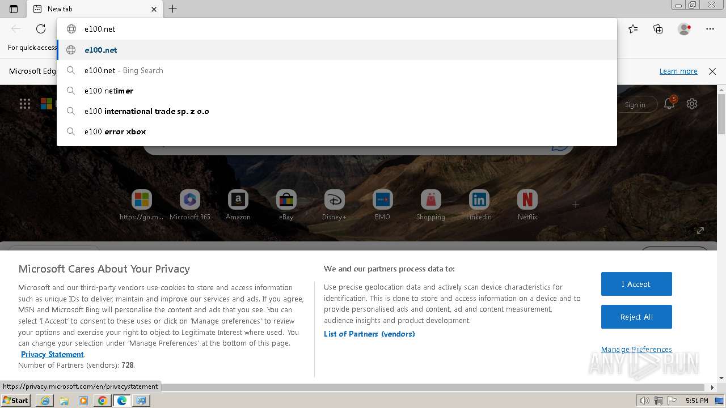Open Settings and more ellipsis menu
Screen dimensions: 726x408
click(x=710, y=29)
